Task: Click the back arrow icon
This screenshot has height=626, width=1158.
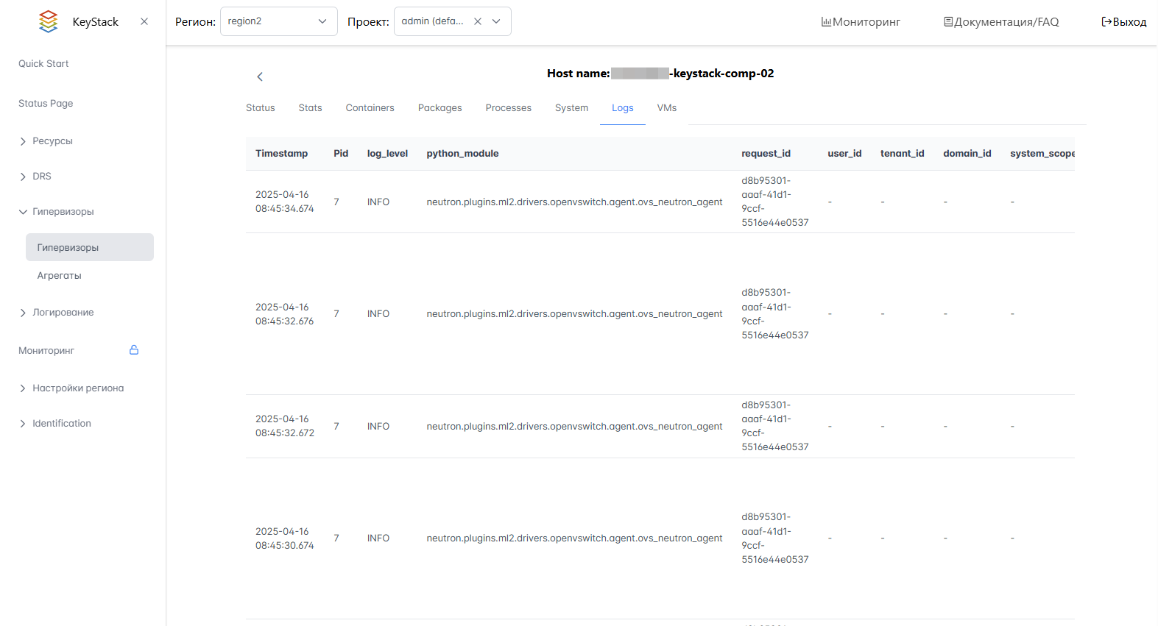Action: (260, 77)
